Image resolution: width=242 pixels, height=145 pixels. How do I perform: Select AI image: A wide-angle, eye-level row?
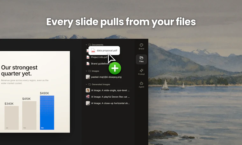coord(108,90)
